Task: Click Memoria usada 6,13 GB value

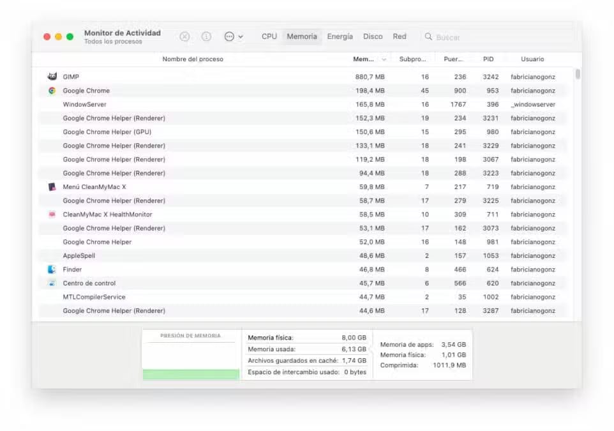Action: click(x=354, y=349)
